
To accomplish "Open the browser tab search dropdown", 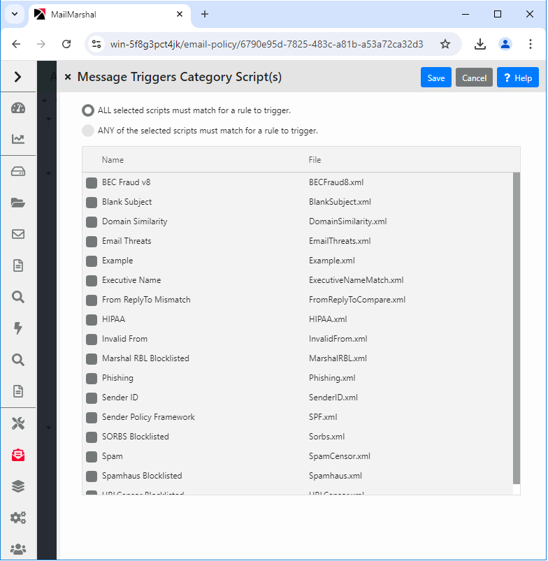I will click(x=14, y=14).
